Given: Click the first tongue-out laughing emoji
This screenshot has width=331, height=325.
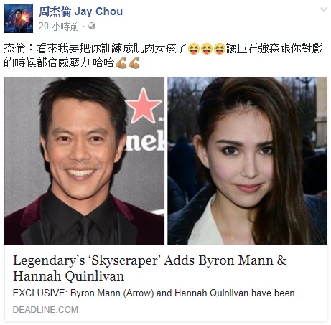Looking at the screenshot, I should point(194,49).
